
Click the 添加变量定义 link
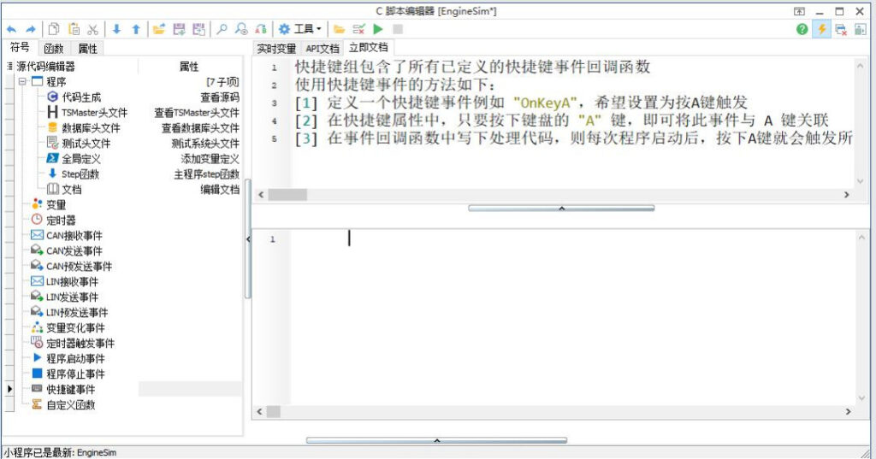[210, 159]
